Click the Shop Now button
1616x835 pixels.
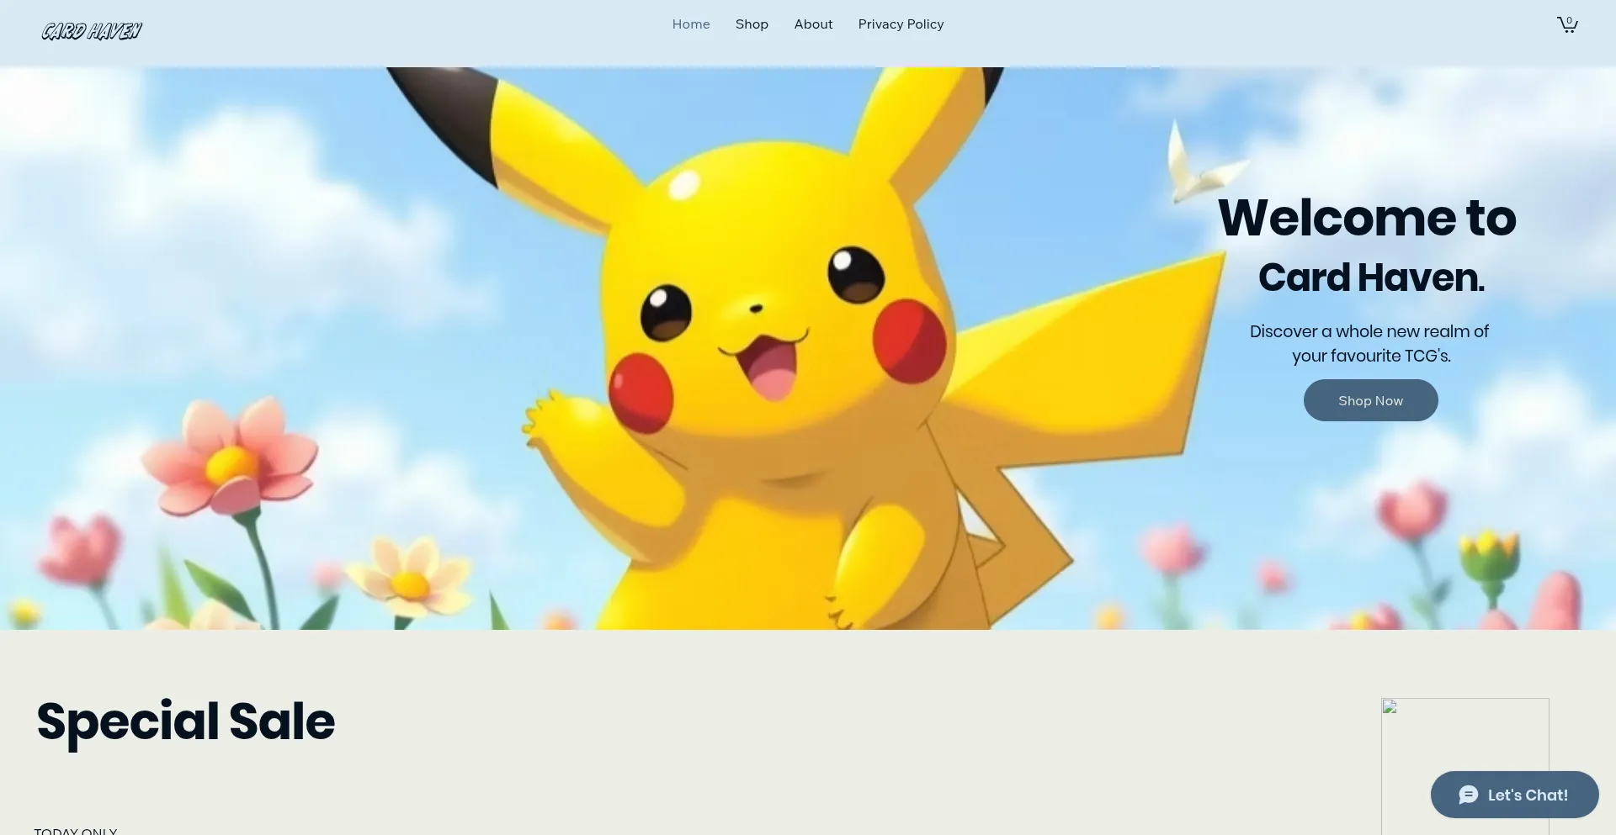tap(1370, 400)
